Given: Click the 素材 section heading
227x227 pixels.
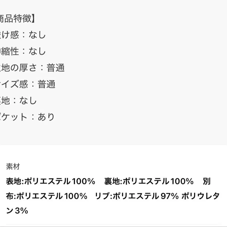Looking at the screenshot, I should [13, 166].
